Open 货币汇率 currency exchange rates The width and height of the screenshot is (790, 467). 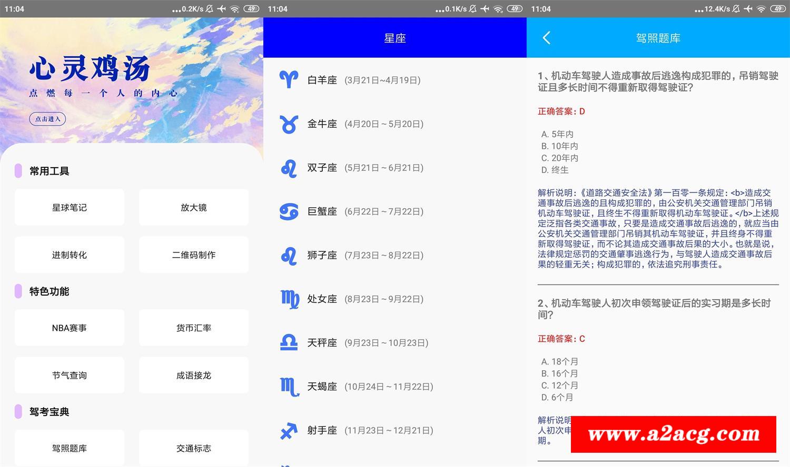[194, 328]
